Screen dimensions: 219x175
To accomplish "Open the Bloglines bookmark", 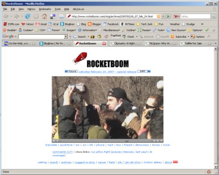I will tap(68, 24).
